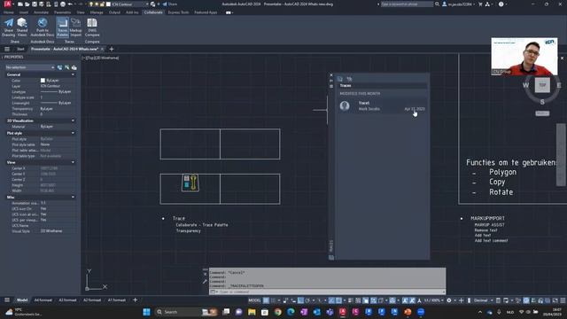Toggle object snap tracking in status bar
The height and width of the screenshot is (319, 567).
[x=331, y=300]
